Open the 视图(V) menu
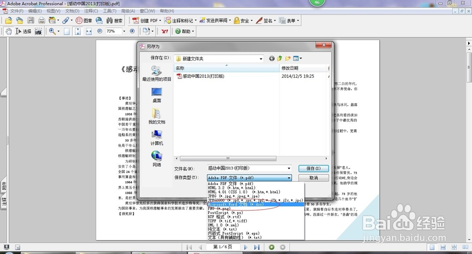This screenshot has height=254, width=472. [53, 11]
